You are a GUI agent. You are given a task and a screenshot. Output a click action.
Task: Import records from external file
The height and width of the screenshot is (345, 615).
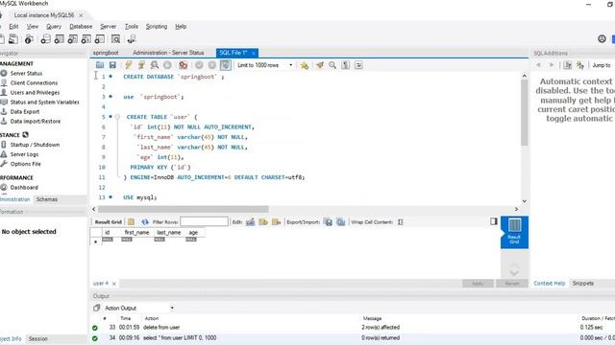(x=341, y=221)
